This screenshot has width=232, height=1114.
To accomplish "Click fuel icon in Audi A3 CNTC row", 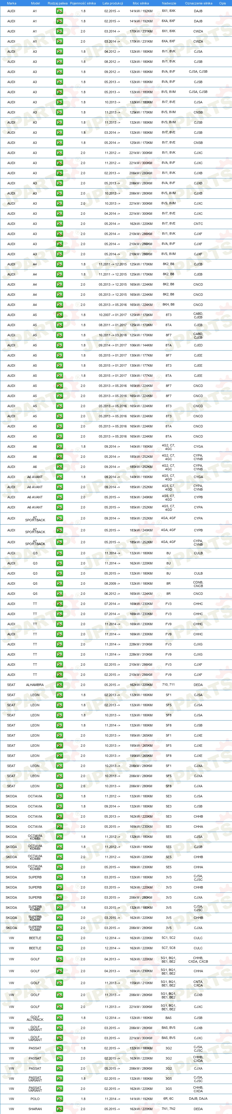I will point(59,224).
